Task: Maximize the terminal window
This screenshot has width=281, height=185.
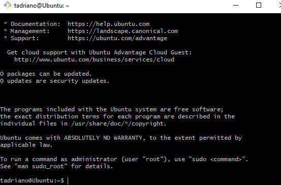Action: (259, 5)
